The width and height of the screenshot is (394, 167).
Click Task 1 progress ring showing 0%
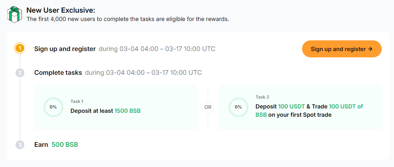(x=53, y=107)
